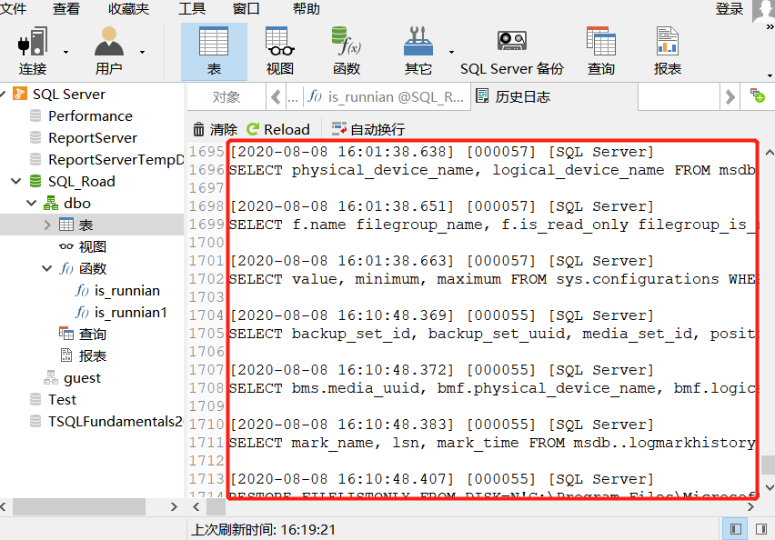This screenshot has height=540, width=775.
Task: Toggle the left sidebar panel view
Action: point(736,529)
